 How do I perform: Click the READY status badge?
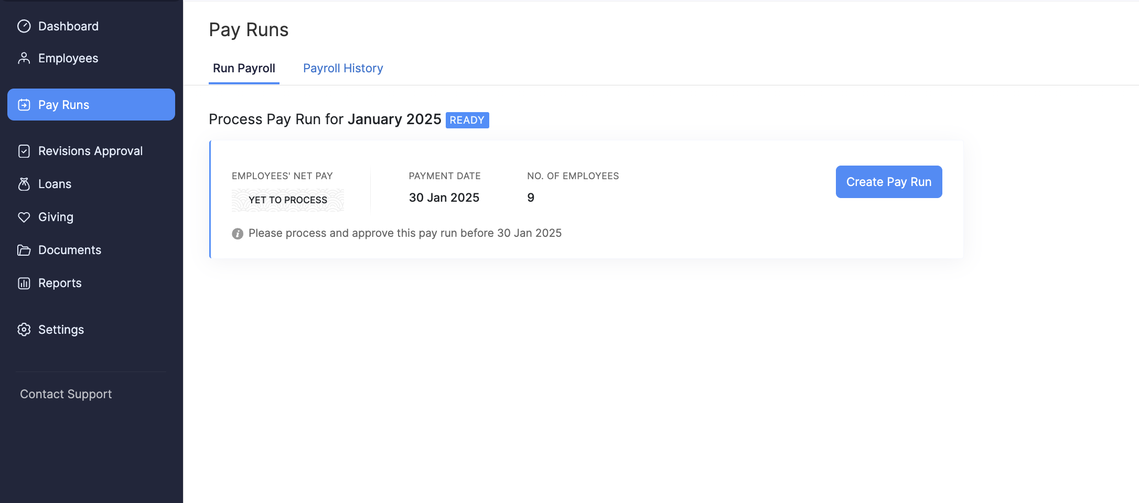pos(467,120)
